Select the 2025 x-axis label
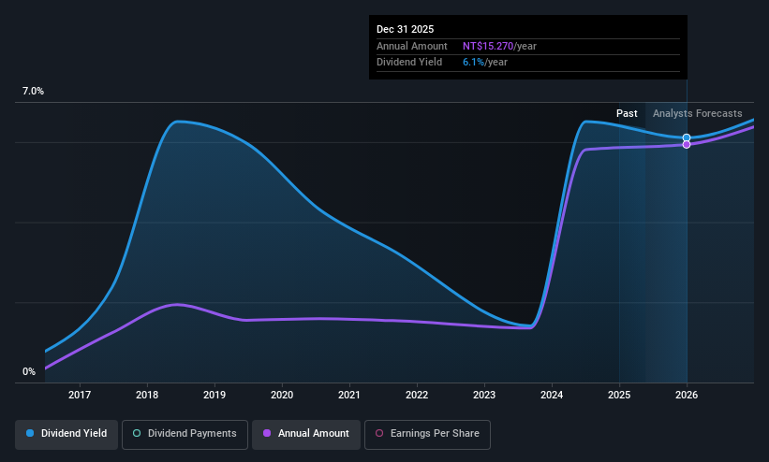The height and width of the screenshot is (462, 769). pos(619,395)
